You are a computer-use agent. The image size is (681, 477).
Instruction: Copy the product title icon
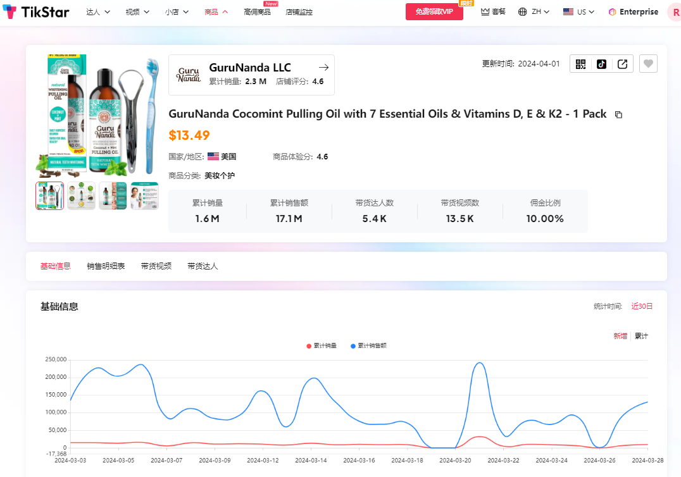pos(618,115)
